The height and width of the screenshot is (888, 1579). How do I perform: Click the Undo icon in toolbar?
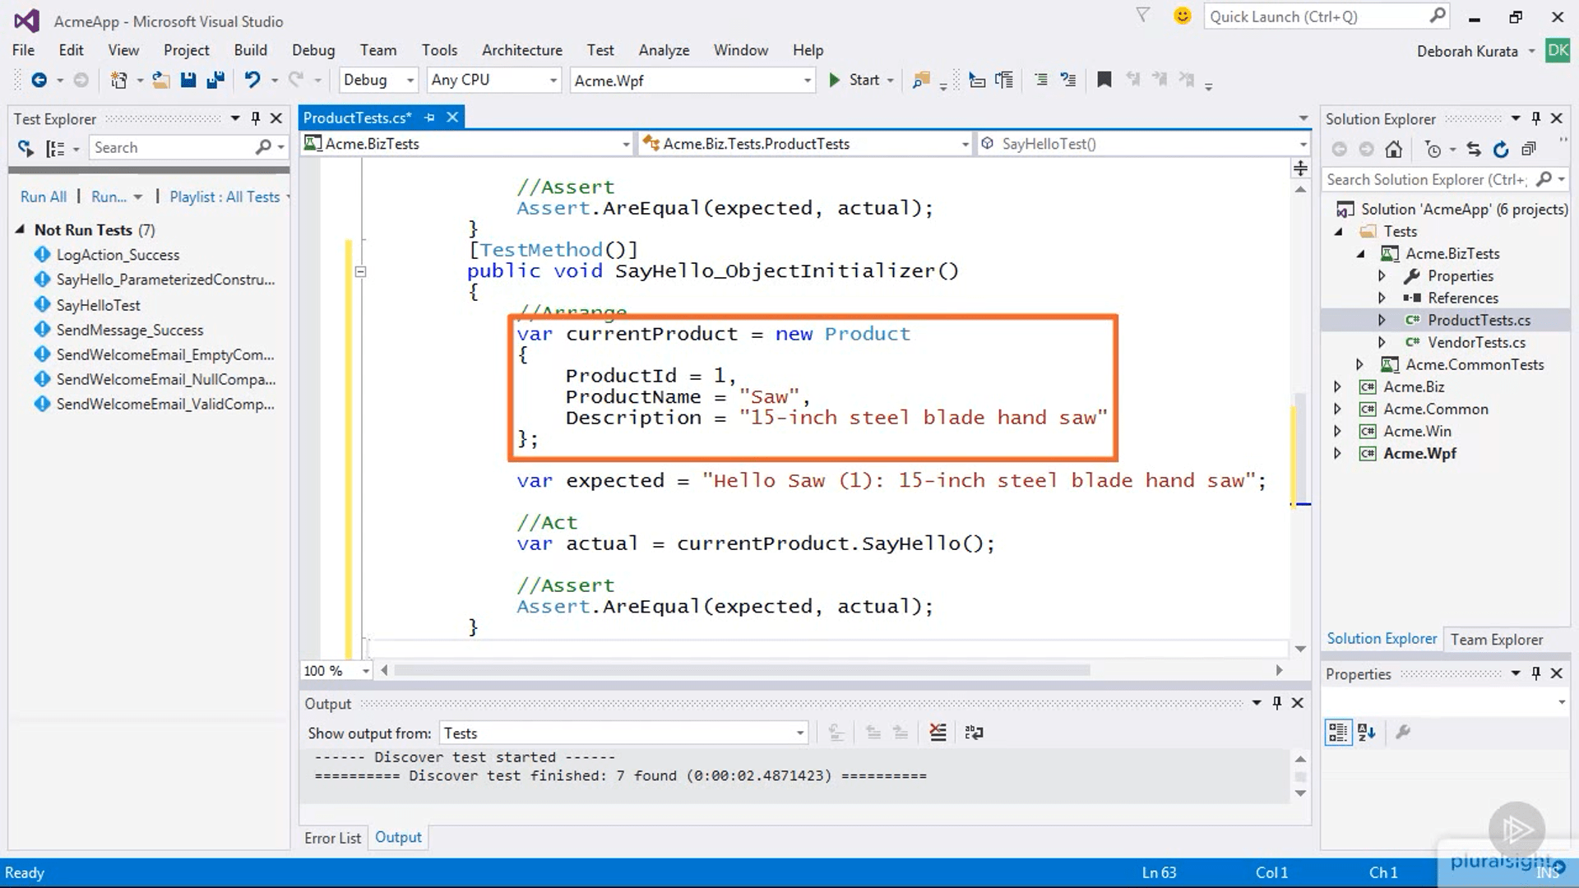tap(252, 80)
